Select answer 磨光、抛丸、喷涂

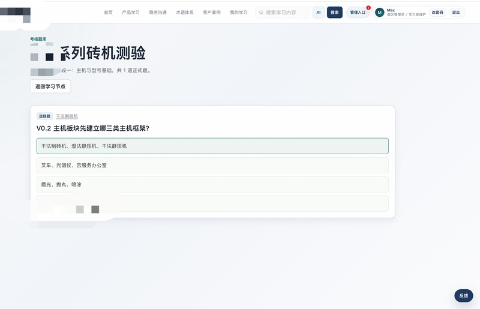212,184
